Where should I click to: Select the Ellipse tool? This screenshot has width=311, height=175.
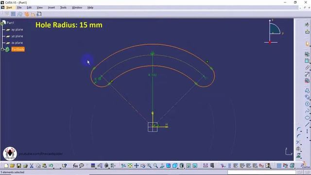(307, 118)
